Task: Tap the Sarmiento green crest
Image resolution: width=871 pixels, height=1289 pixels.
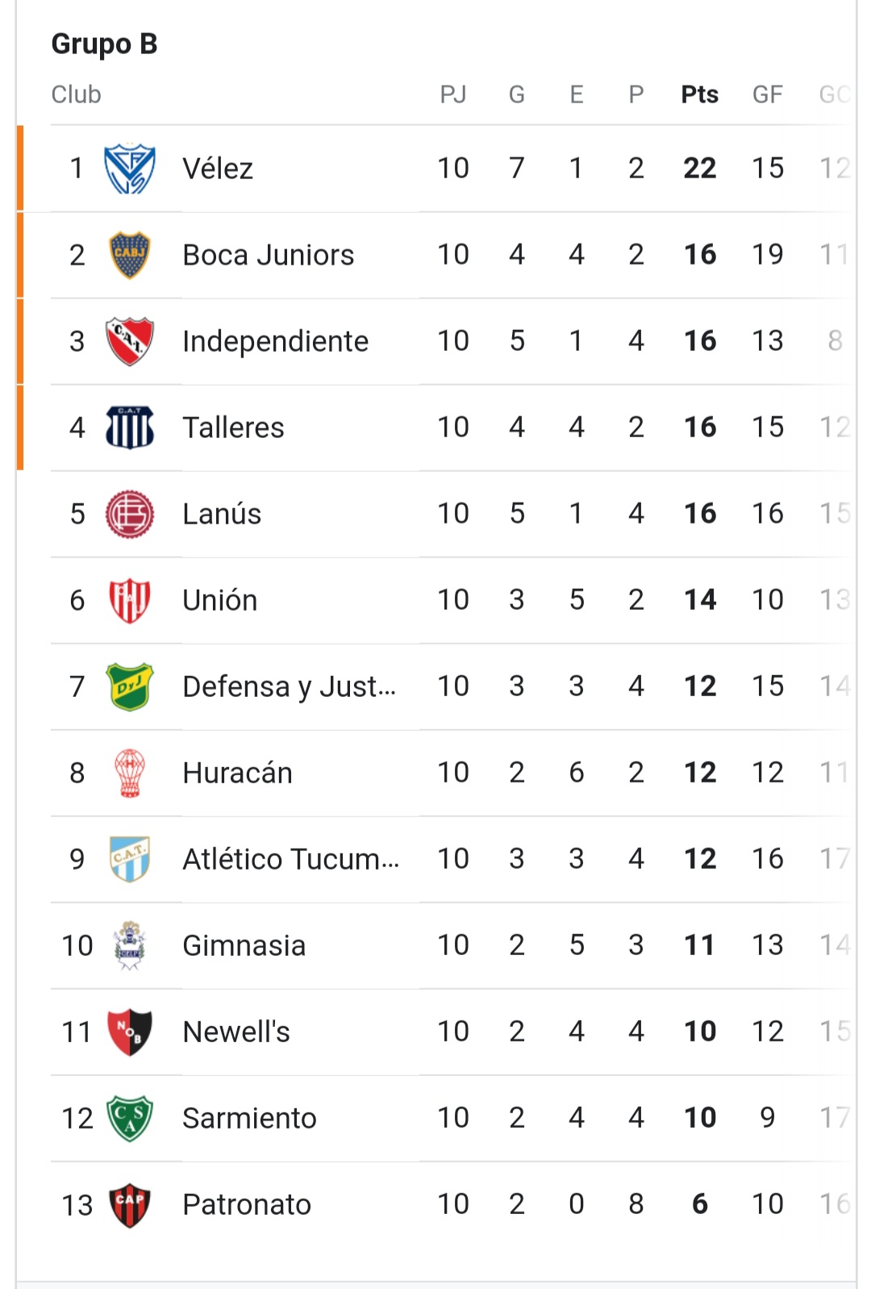Action: (130, 1118)
